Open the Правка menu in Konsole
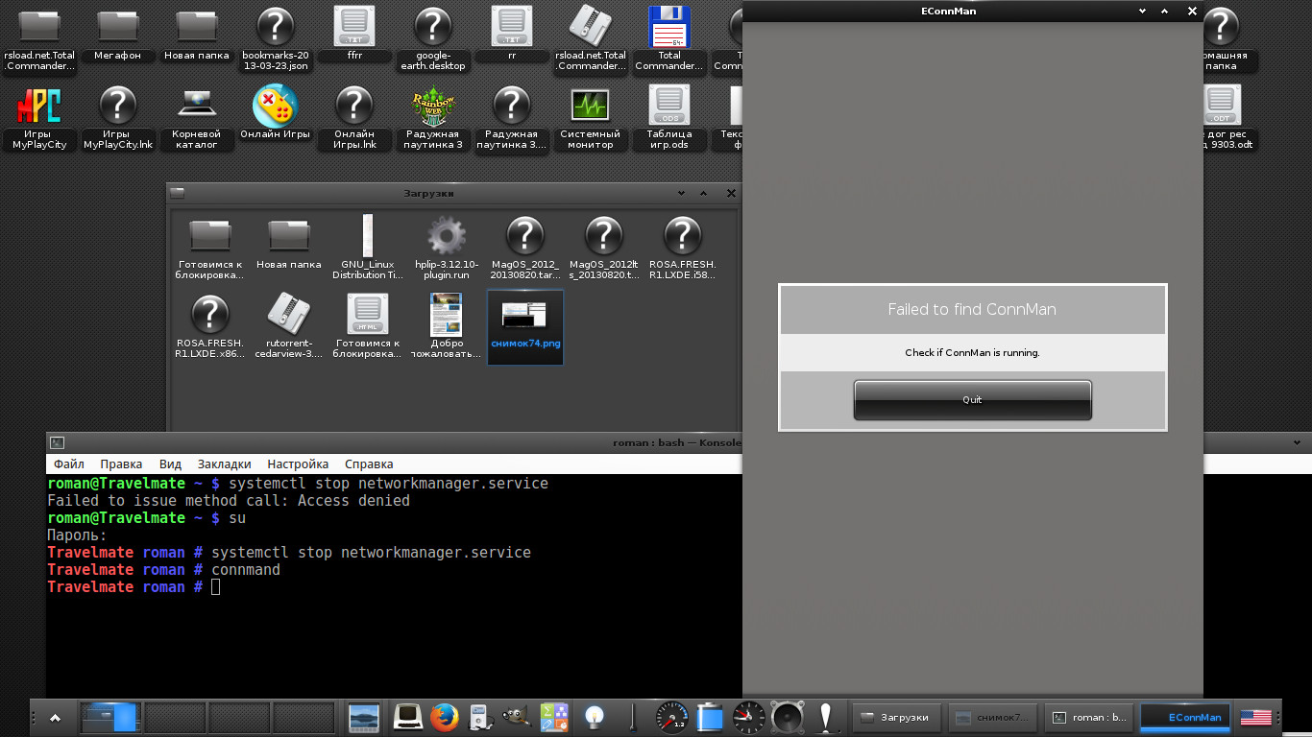The height and width of the screenshot is (737, 1312). (x=121, y=464)
